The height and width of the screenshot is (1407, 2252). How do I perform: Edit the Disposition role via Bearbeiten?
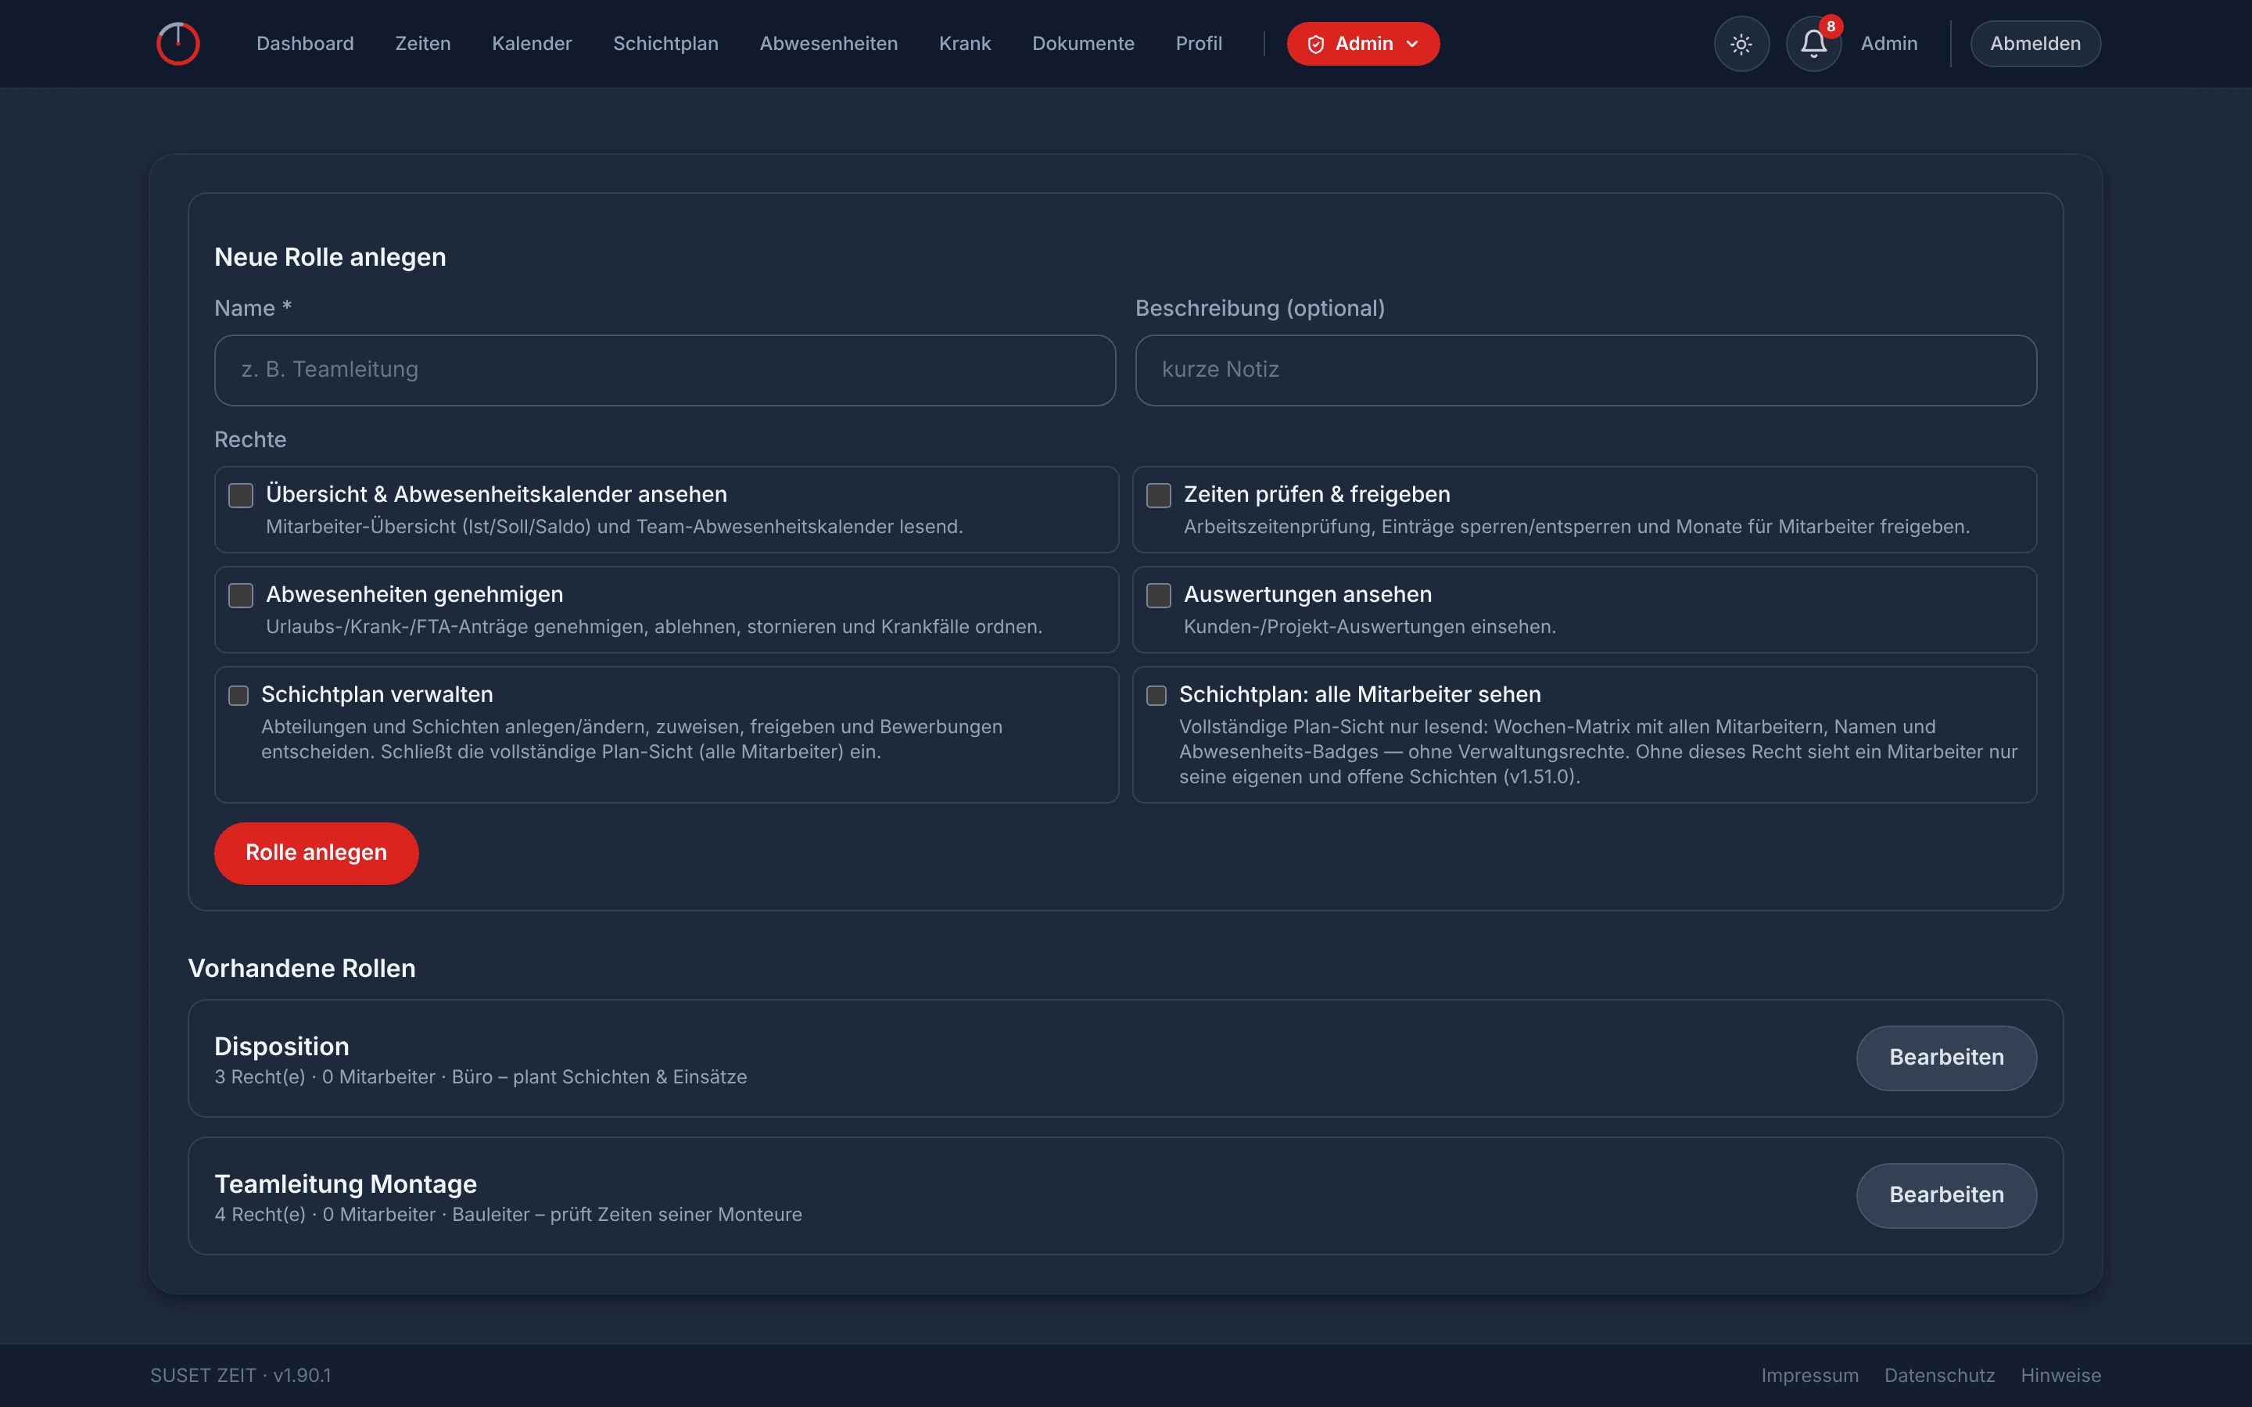pos(1945,1058)
